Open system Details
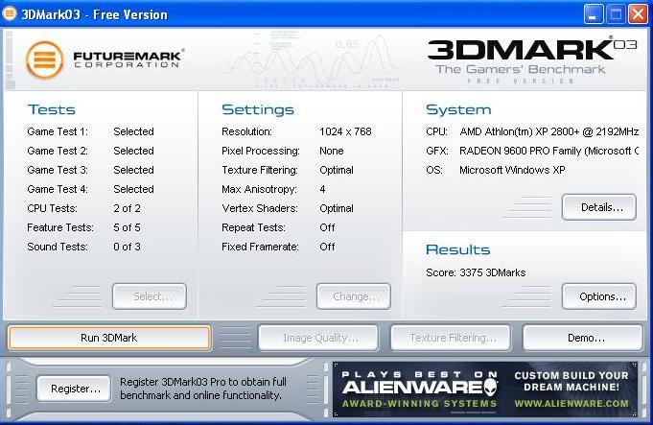The image size is (653, 425). (x=599, y=207)
